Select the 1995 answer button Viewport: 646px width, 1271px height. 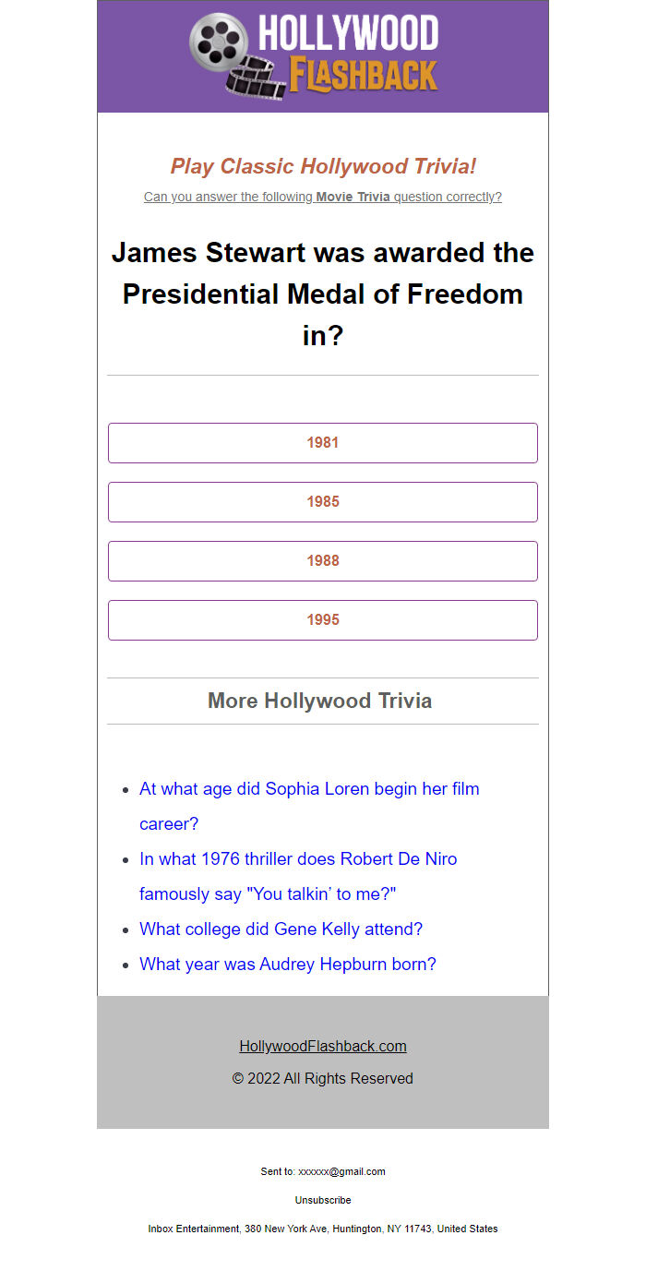323,620
